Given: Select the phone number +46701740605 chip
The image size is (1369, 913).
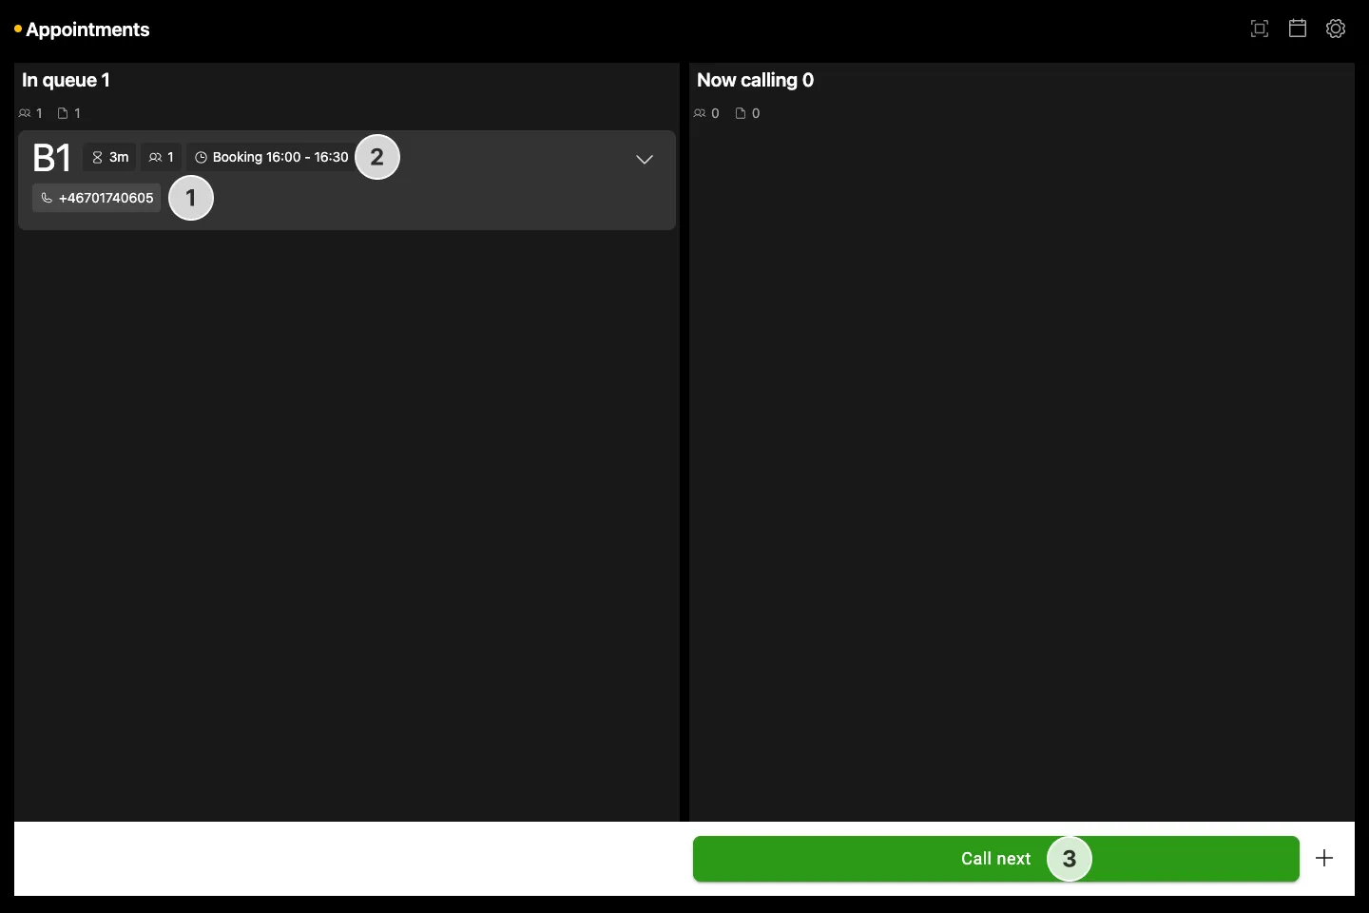Looking at the screenshot, I should 97,198.
